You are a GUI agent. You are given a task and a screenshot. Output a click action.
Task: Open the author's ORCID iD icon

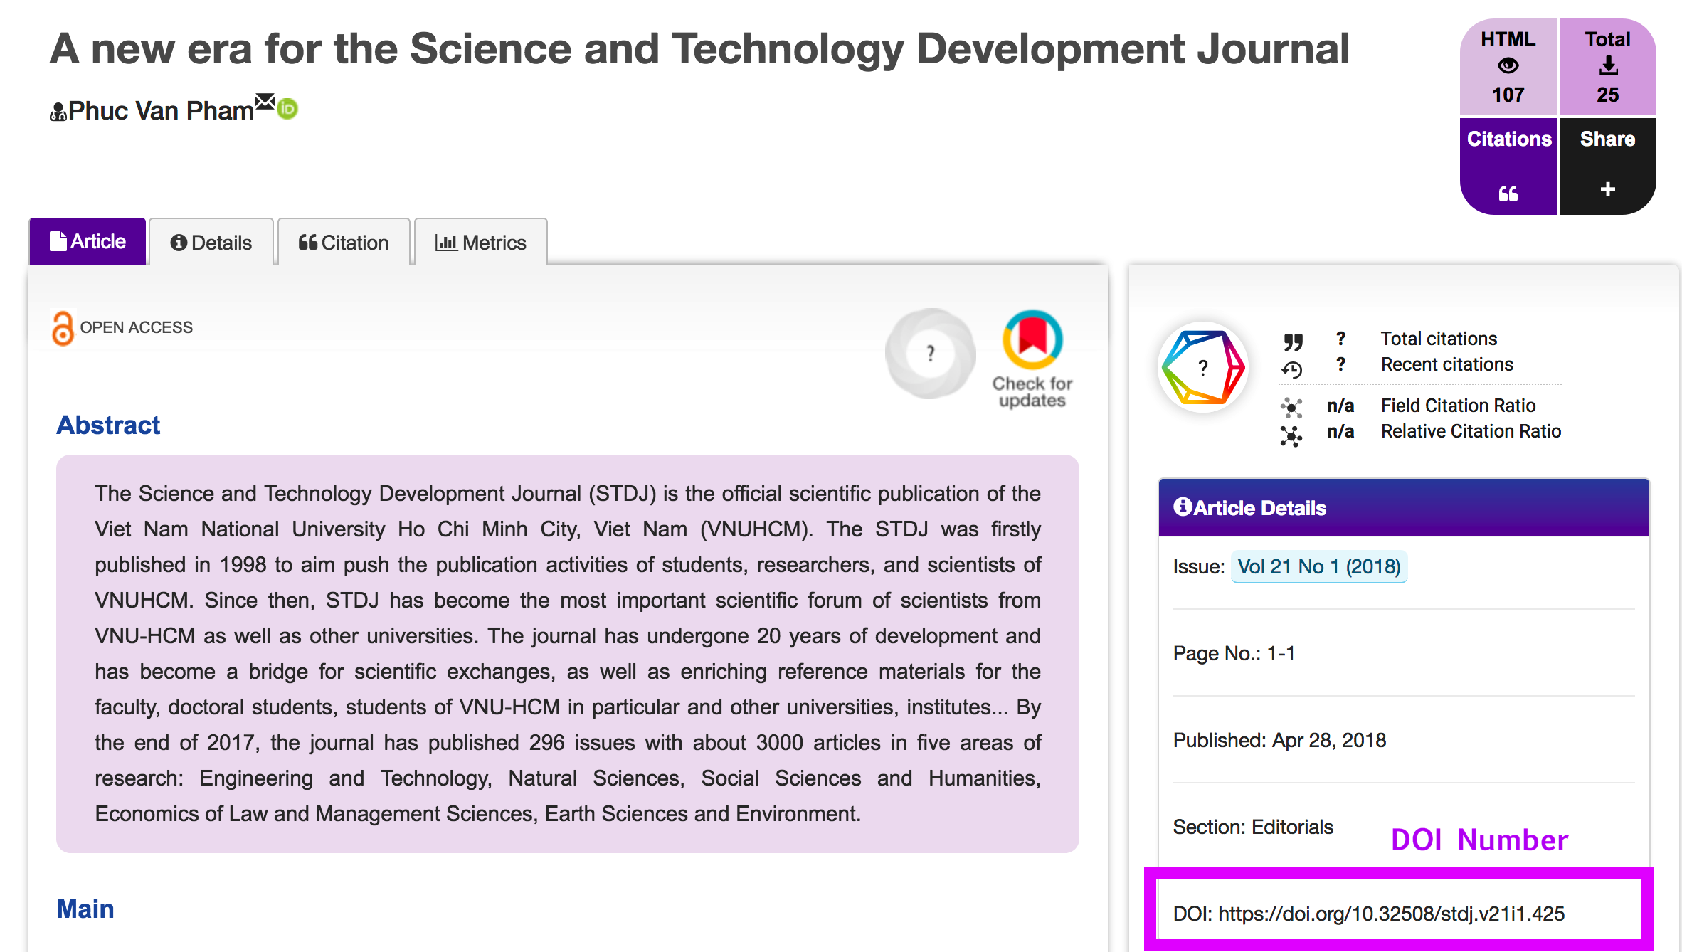click(x=287, y=109)
